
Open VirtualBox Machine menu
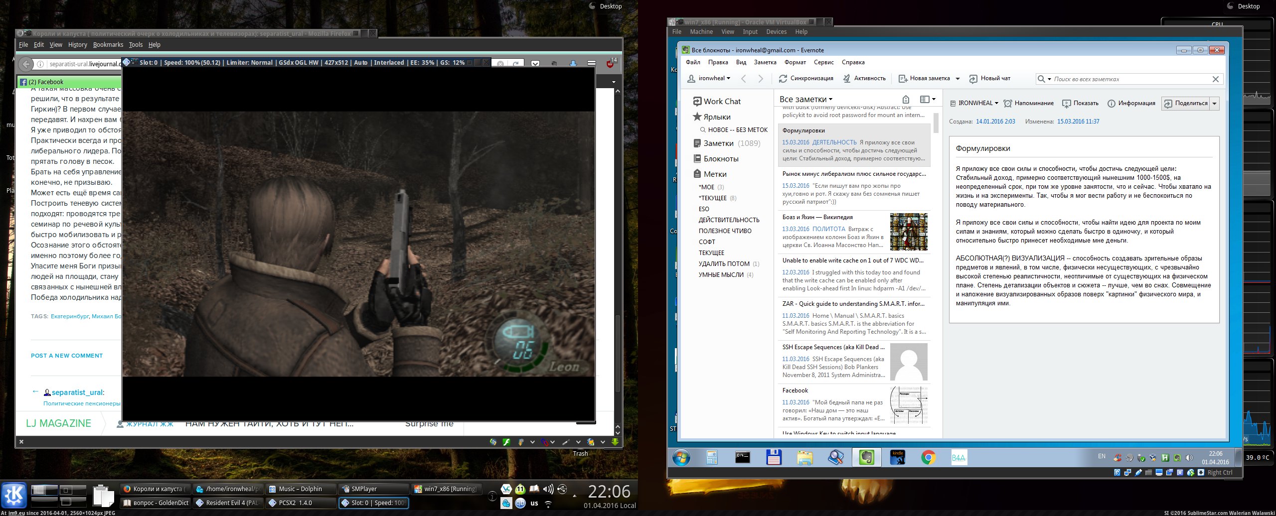coord(701,32)
